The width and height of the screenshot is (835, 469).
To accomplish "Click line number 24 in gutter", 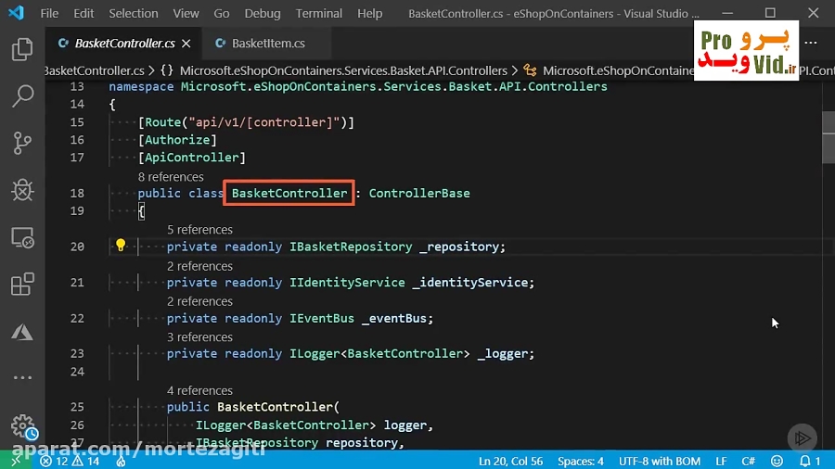I will 77,372.
